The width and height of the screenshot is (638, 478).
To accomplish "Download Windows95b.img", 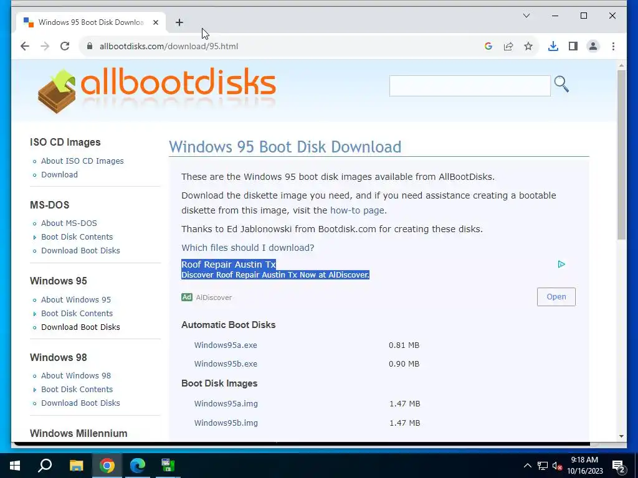I will (x=226, y=423).
